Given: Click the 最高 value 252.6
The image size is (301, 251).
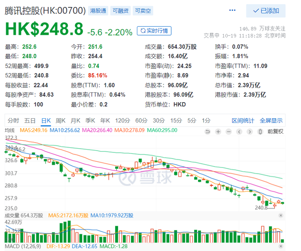Looking at the screenshot, I should coord(29,47).
